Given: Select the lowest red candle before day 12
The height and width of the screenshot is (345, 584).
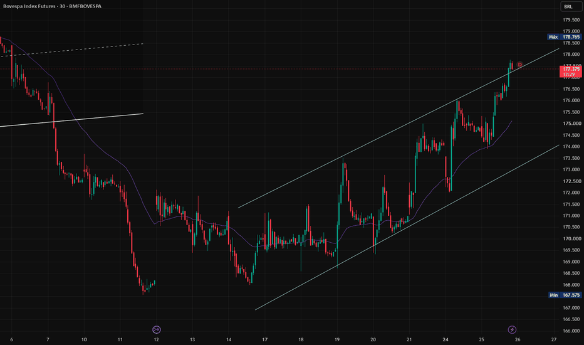Looking at the screenshot, I should tap(143, 289).
